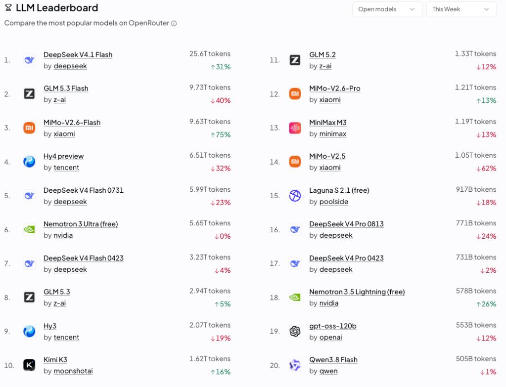The image size is (506, 387).
Task: Expand the This Week time range dropdown
Action: pyautogui.click(x=461, y=9)
